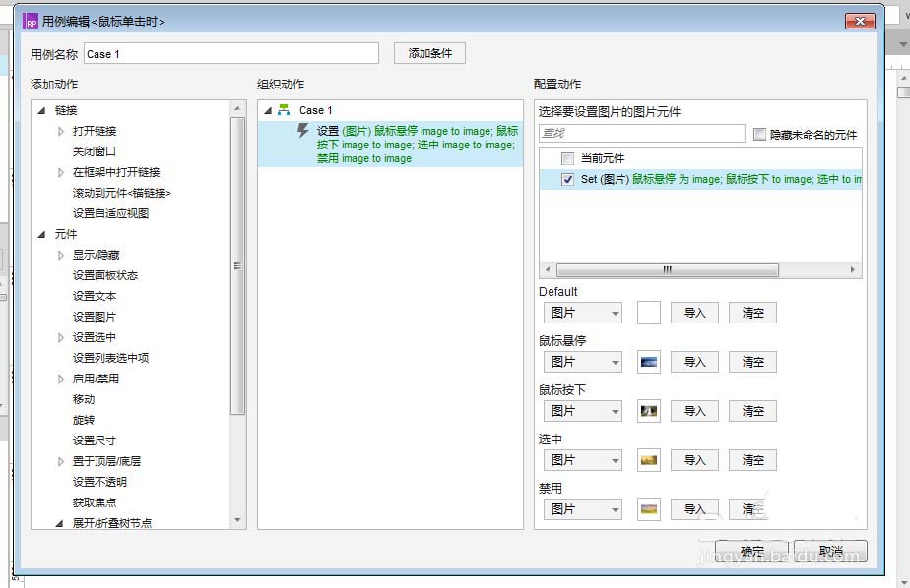Import image for 鼠标按下 state
The image size is (910, 588).
pos(694,411)
